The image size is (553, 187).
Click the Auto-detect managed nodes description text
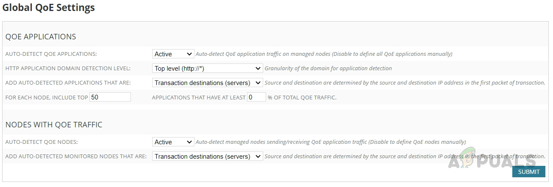point(331,142)
